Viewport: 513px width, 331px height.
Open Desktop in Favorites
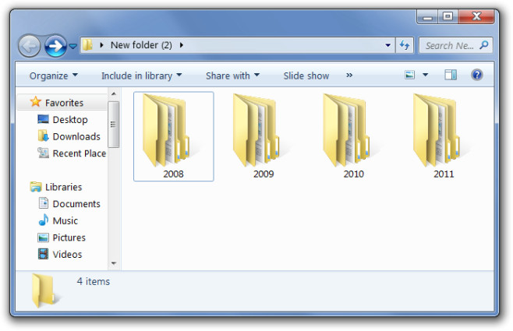[70, 120]
